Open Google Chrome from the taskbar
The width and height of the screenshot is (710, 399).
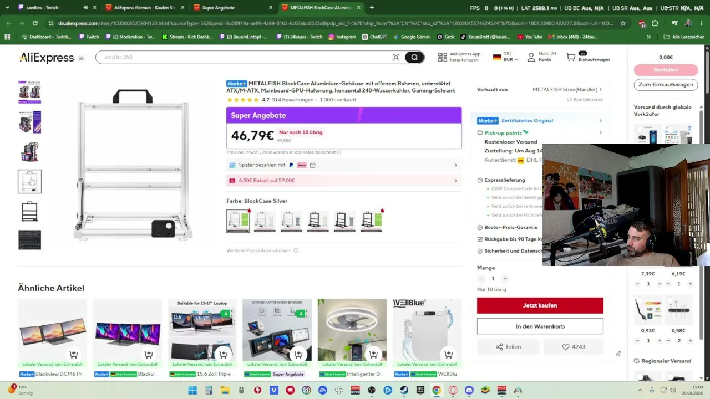437,390
